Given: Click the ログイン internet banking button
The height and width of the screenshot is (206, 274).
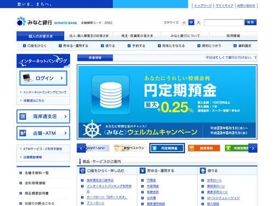Looking at the screenshot, I should (x=43, y=78).
